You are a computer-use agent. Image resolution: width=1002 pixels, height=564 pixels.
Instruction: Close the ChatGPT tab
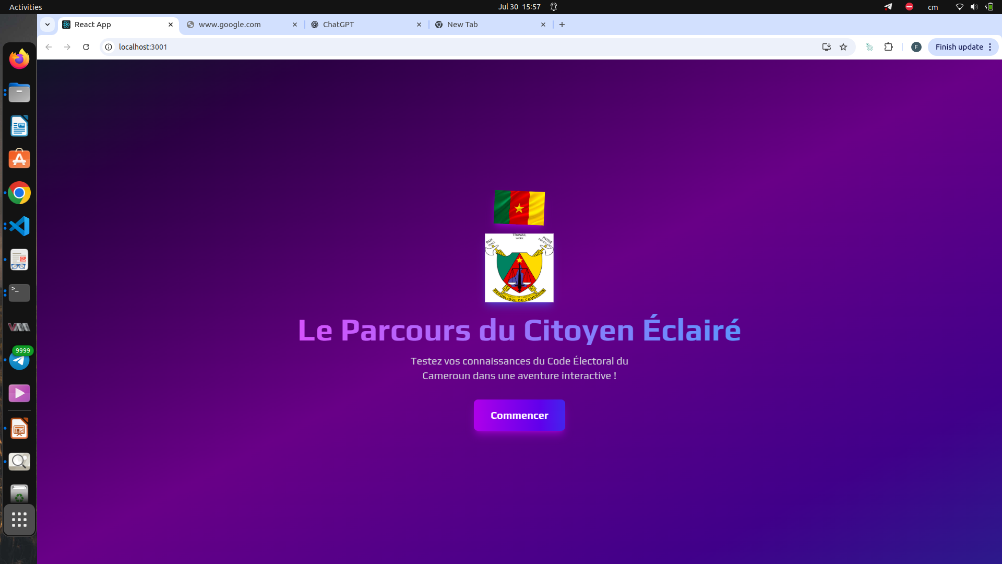coord(419,25)
